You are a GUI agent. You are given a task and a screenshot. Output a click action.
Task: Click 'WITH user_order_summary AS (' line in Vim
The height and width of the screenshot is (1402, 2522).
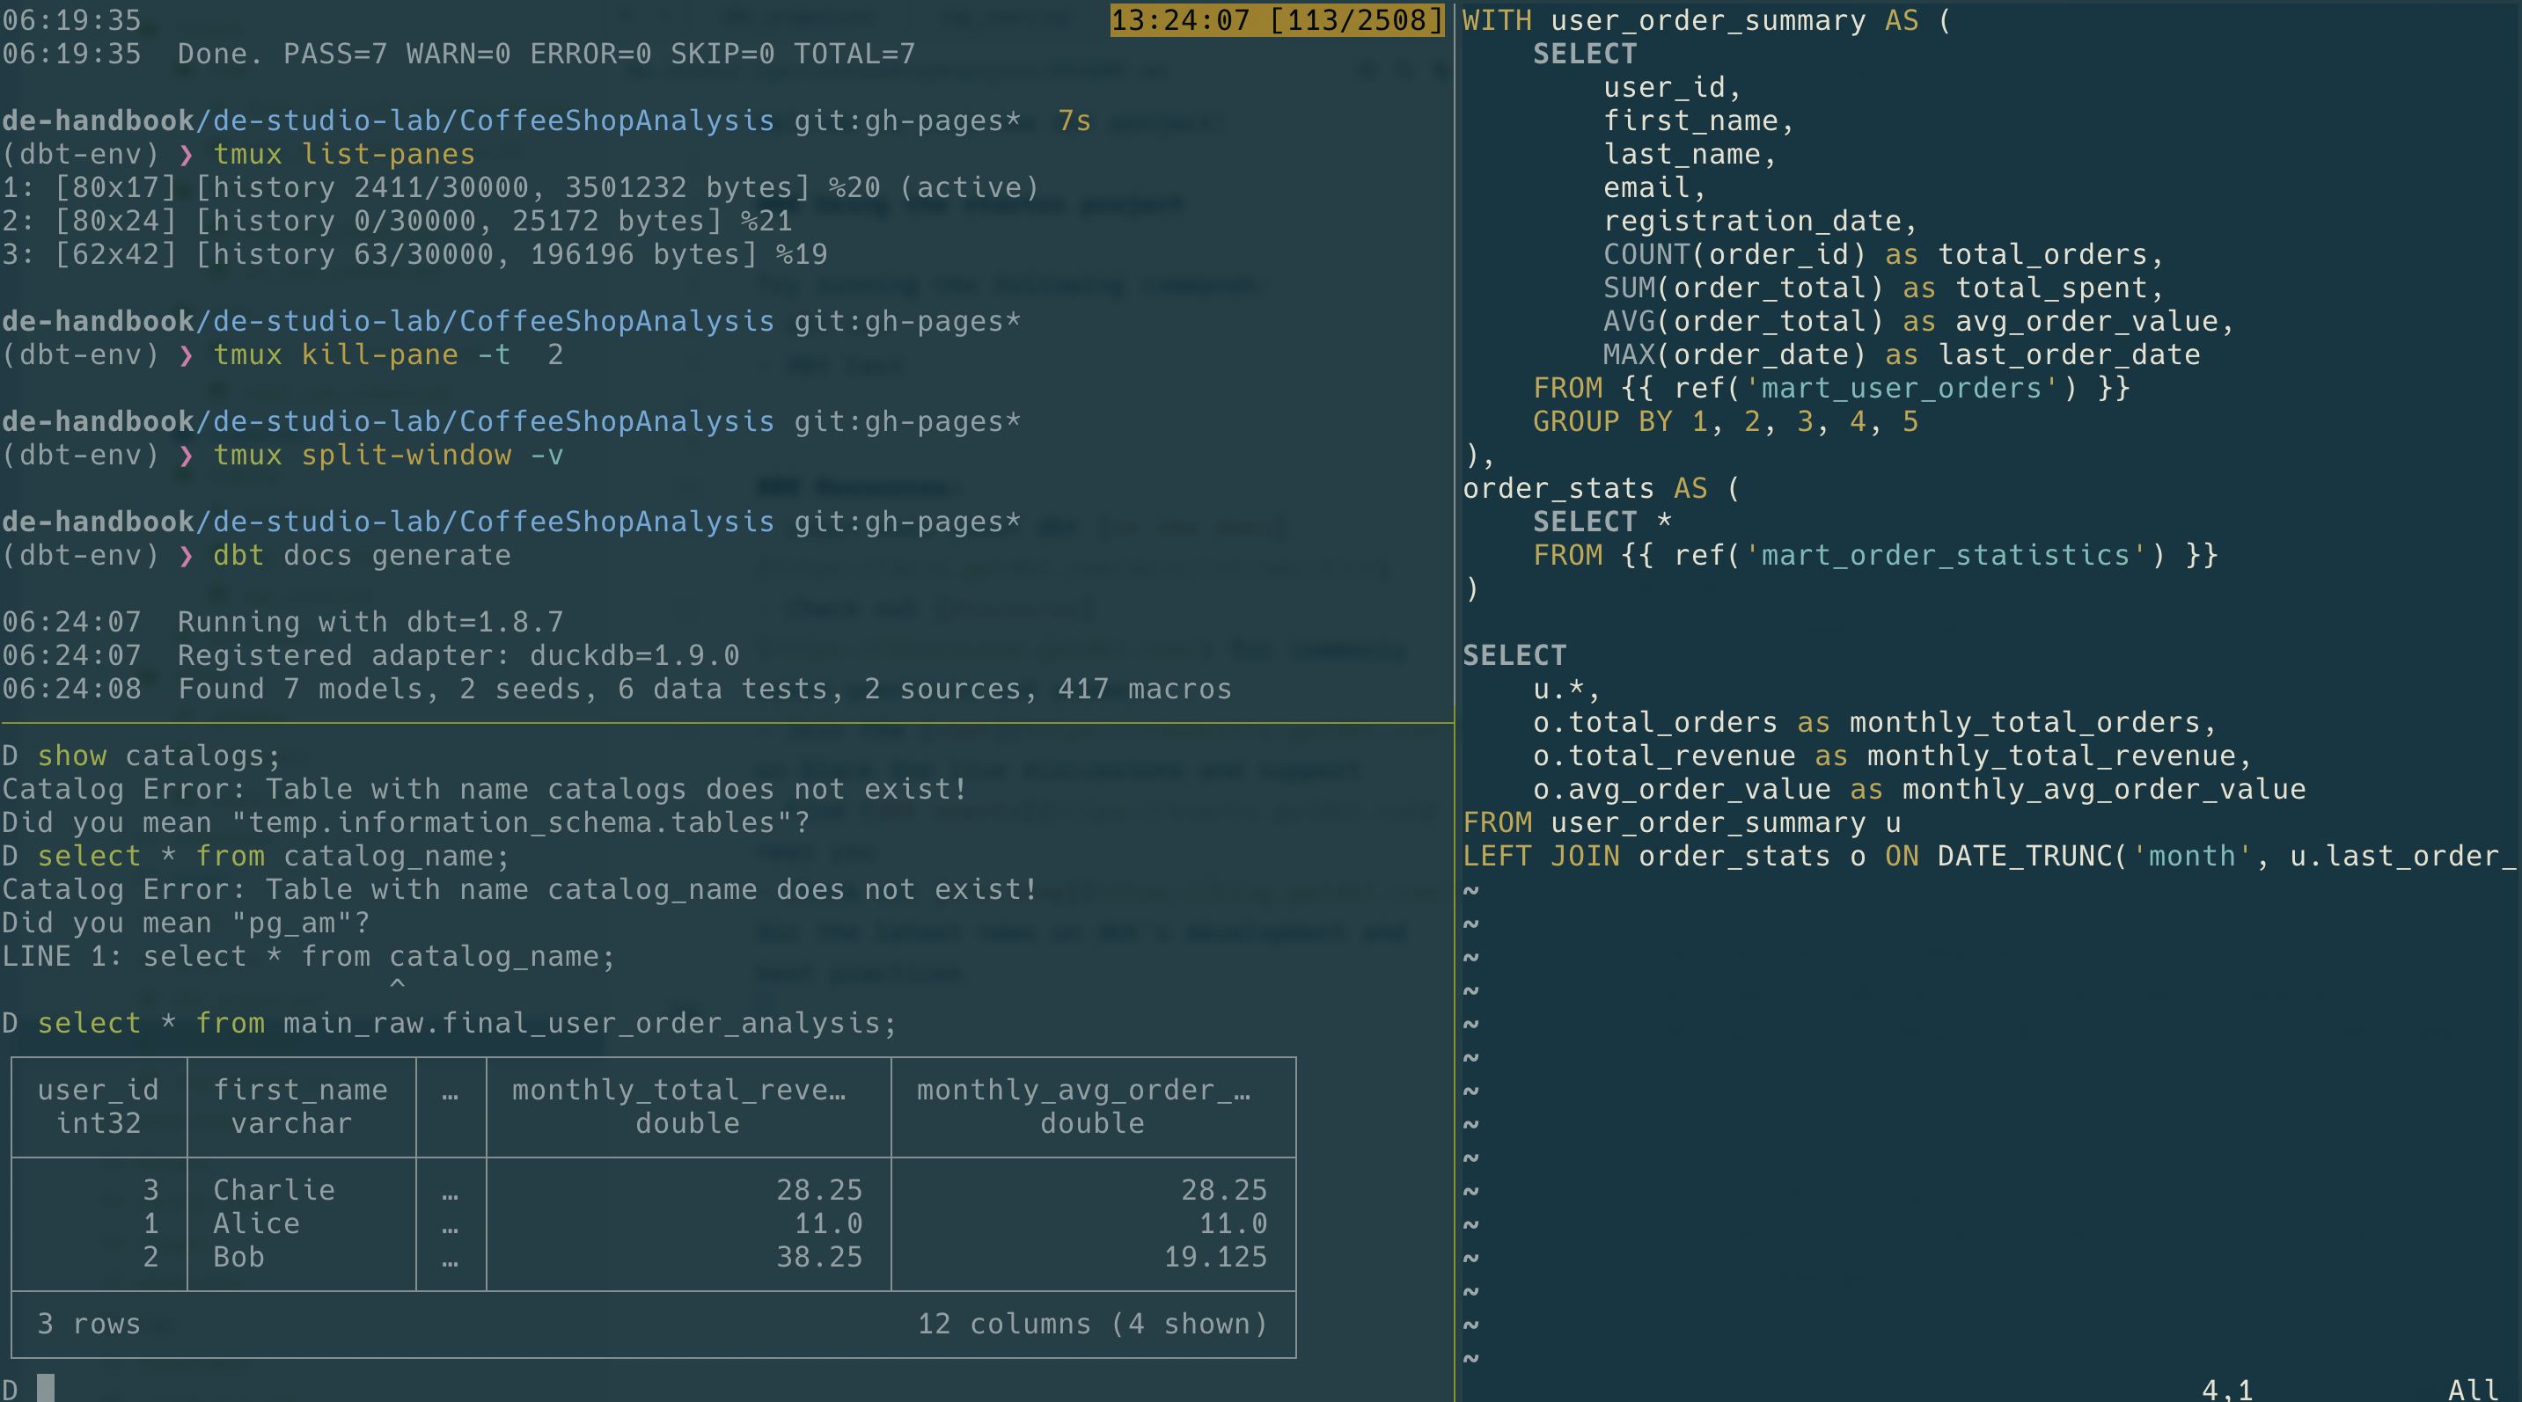1706,19
